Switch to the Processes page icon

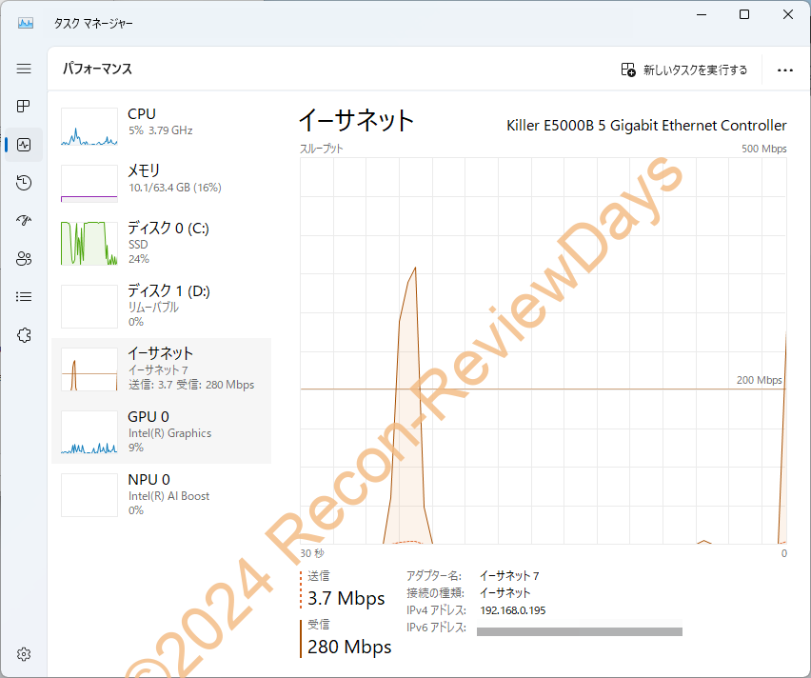(x=24, y=106)
